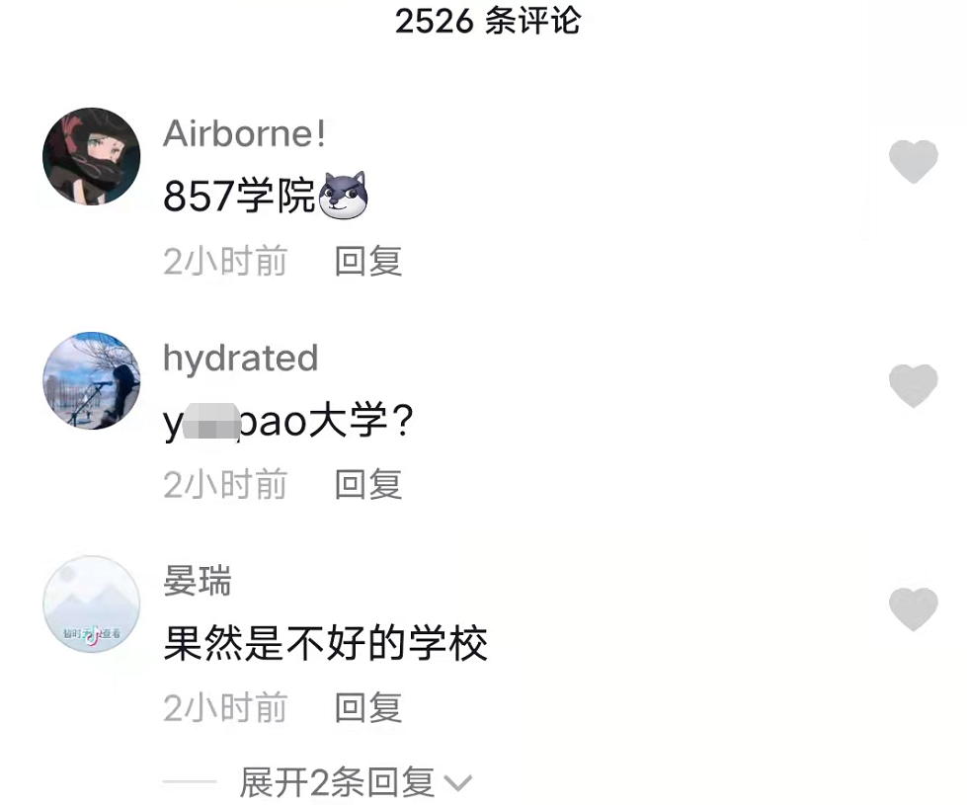
Task: Reply to the 857学院 comment
Action: click(368, 261)
